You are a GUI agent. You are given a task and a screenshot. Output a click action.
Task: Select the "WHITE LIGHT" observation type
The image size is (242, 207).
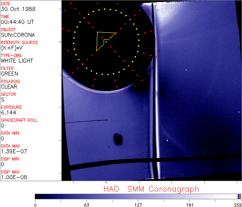17,61
